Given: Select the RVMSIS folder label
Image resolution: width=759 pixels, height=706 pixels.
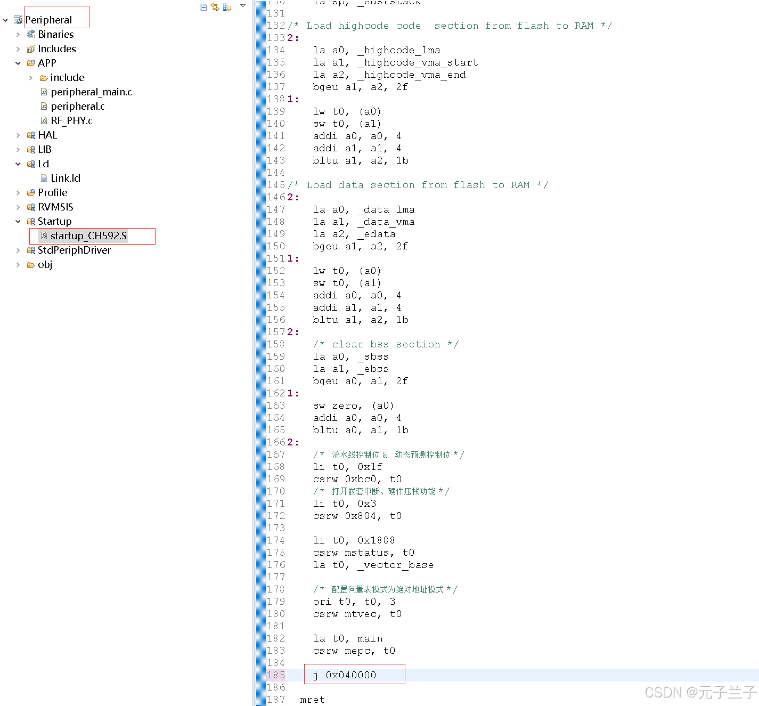Looking at the screenshot, I should tap(55, 207).
